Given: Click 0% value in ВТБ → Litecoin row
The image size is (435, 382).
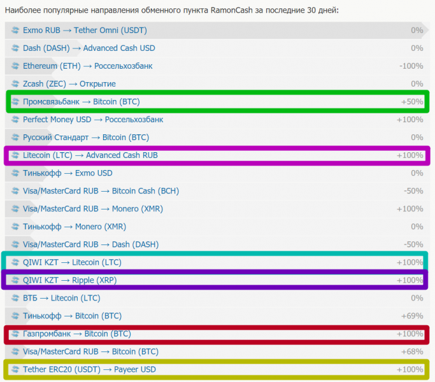Looking at the screenshot, I should pos(417,298).
